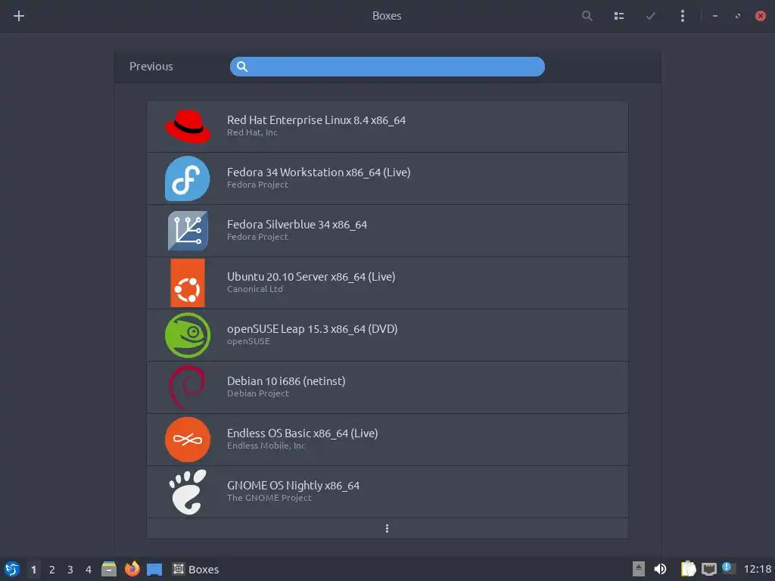Choose openSUSE Leap 15.3 x86_64 (DVD)
The image size is (775, 581).
tap(387, 335)
